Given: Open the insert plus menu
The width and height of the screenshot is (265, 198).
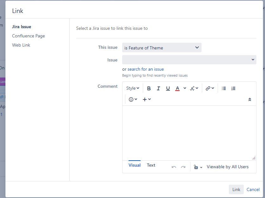Looking at the screenshot, I should click(x=147, y=99).
